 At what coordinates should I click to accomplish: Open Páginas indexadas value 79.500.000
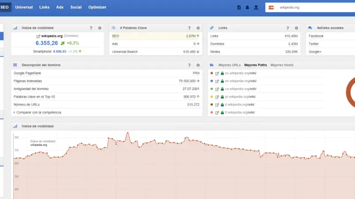pyautogui.click(x=187, y=81)
